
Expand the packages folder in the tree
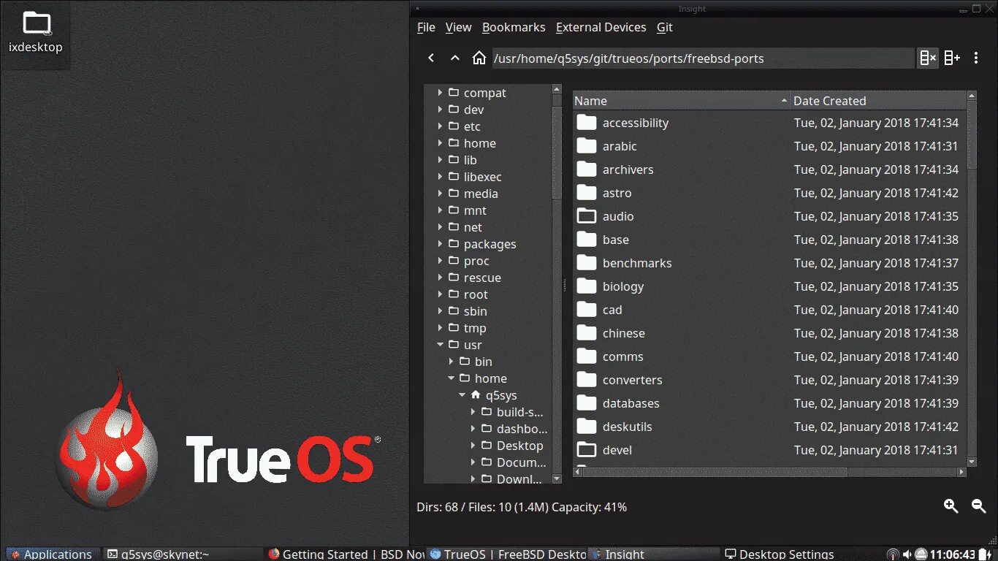click(x=438, y=244)
